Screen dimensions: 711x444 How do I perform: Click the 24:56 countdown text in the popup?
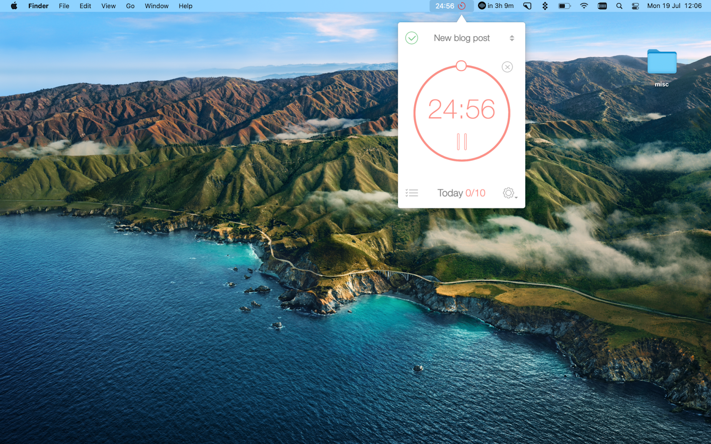(461, 109)
